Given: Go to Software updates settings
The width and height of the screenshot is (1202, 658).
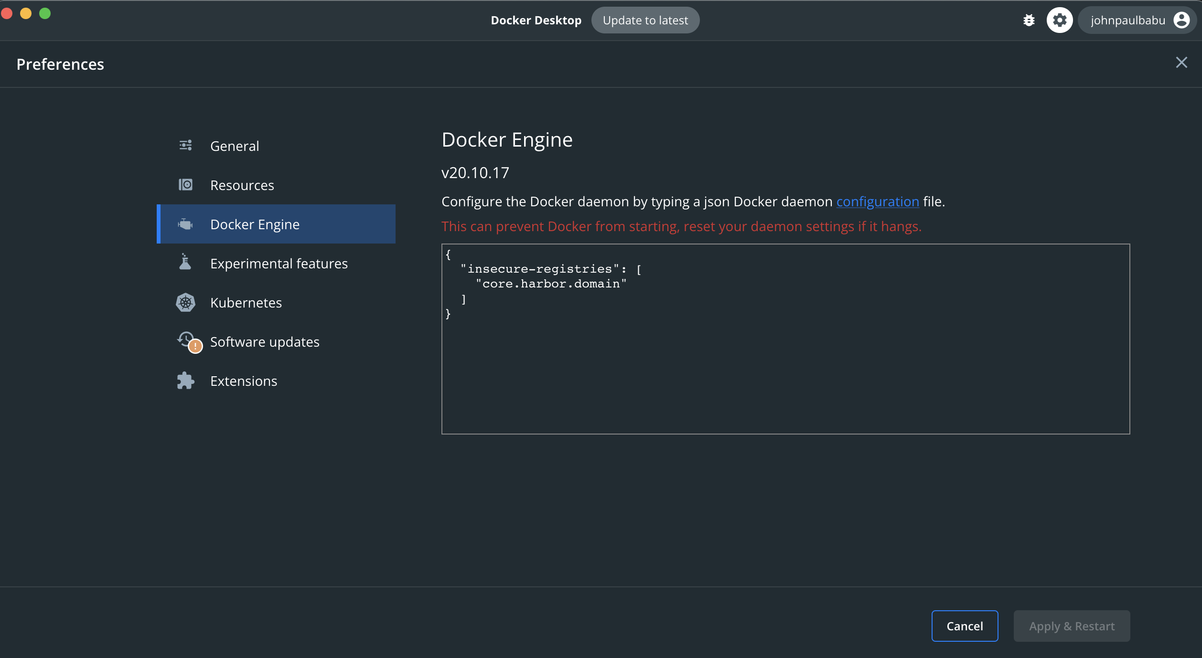Looking at the screenshot, I should click(265, 342).
